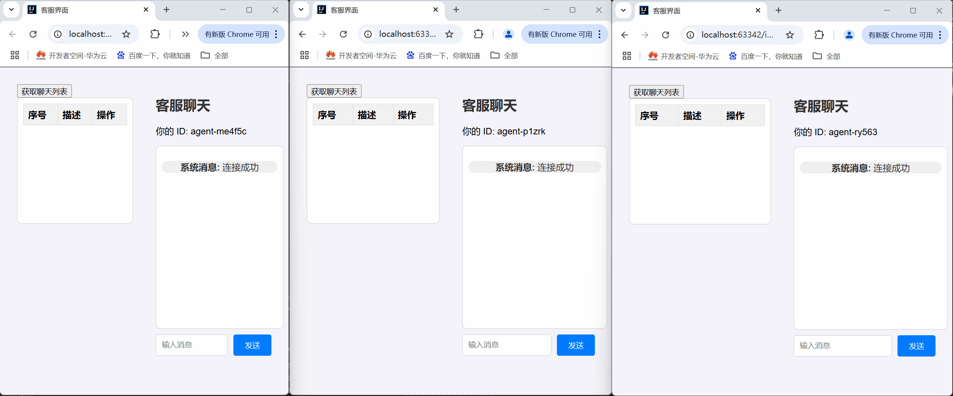The width and height of the screenshot is (953, 396).
Task: Click the overflow chevron in the leftmost toolbar
Action: 185,34
